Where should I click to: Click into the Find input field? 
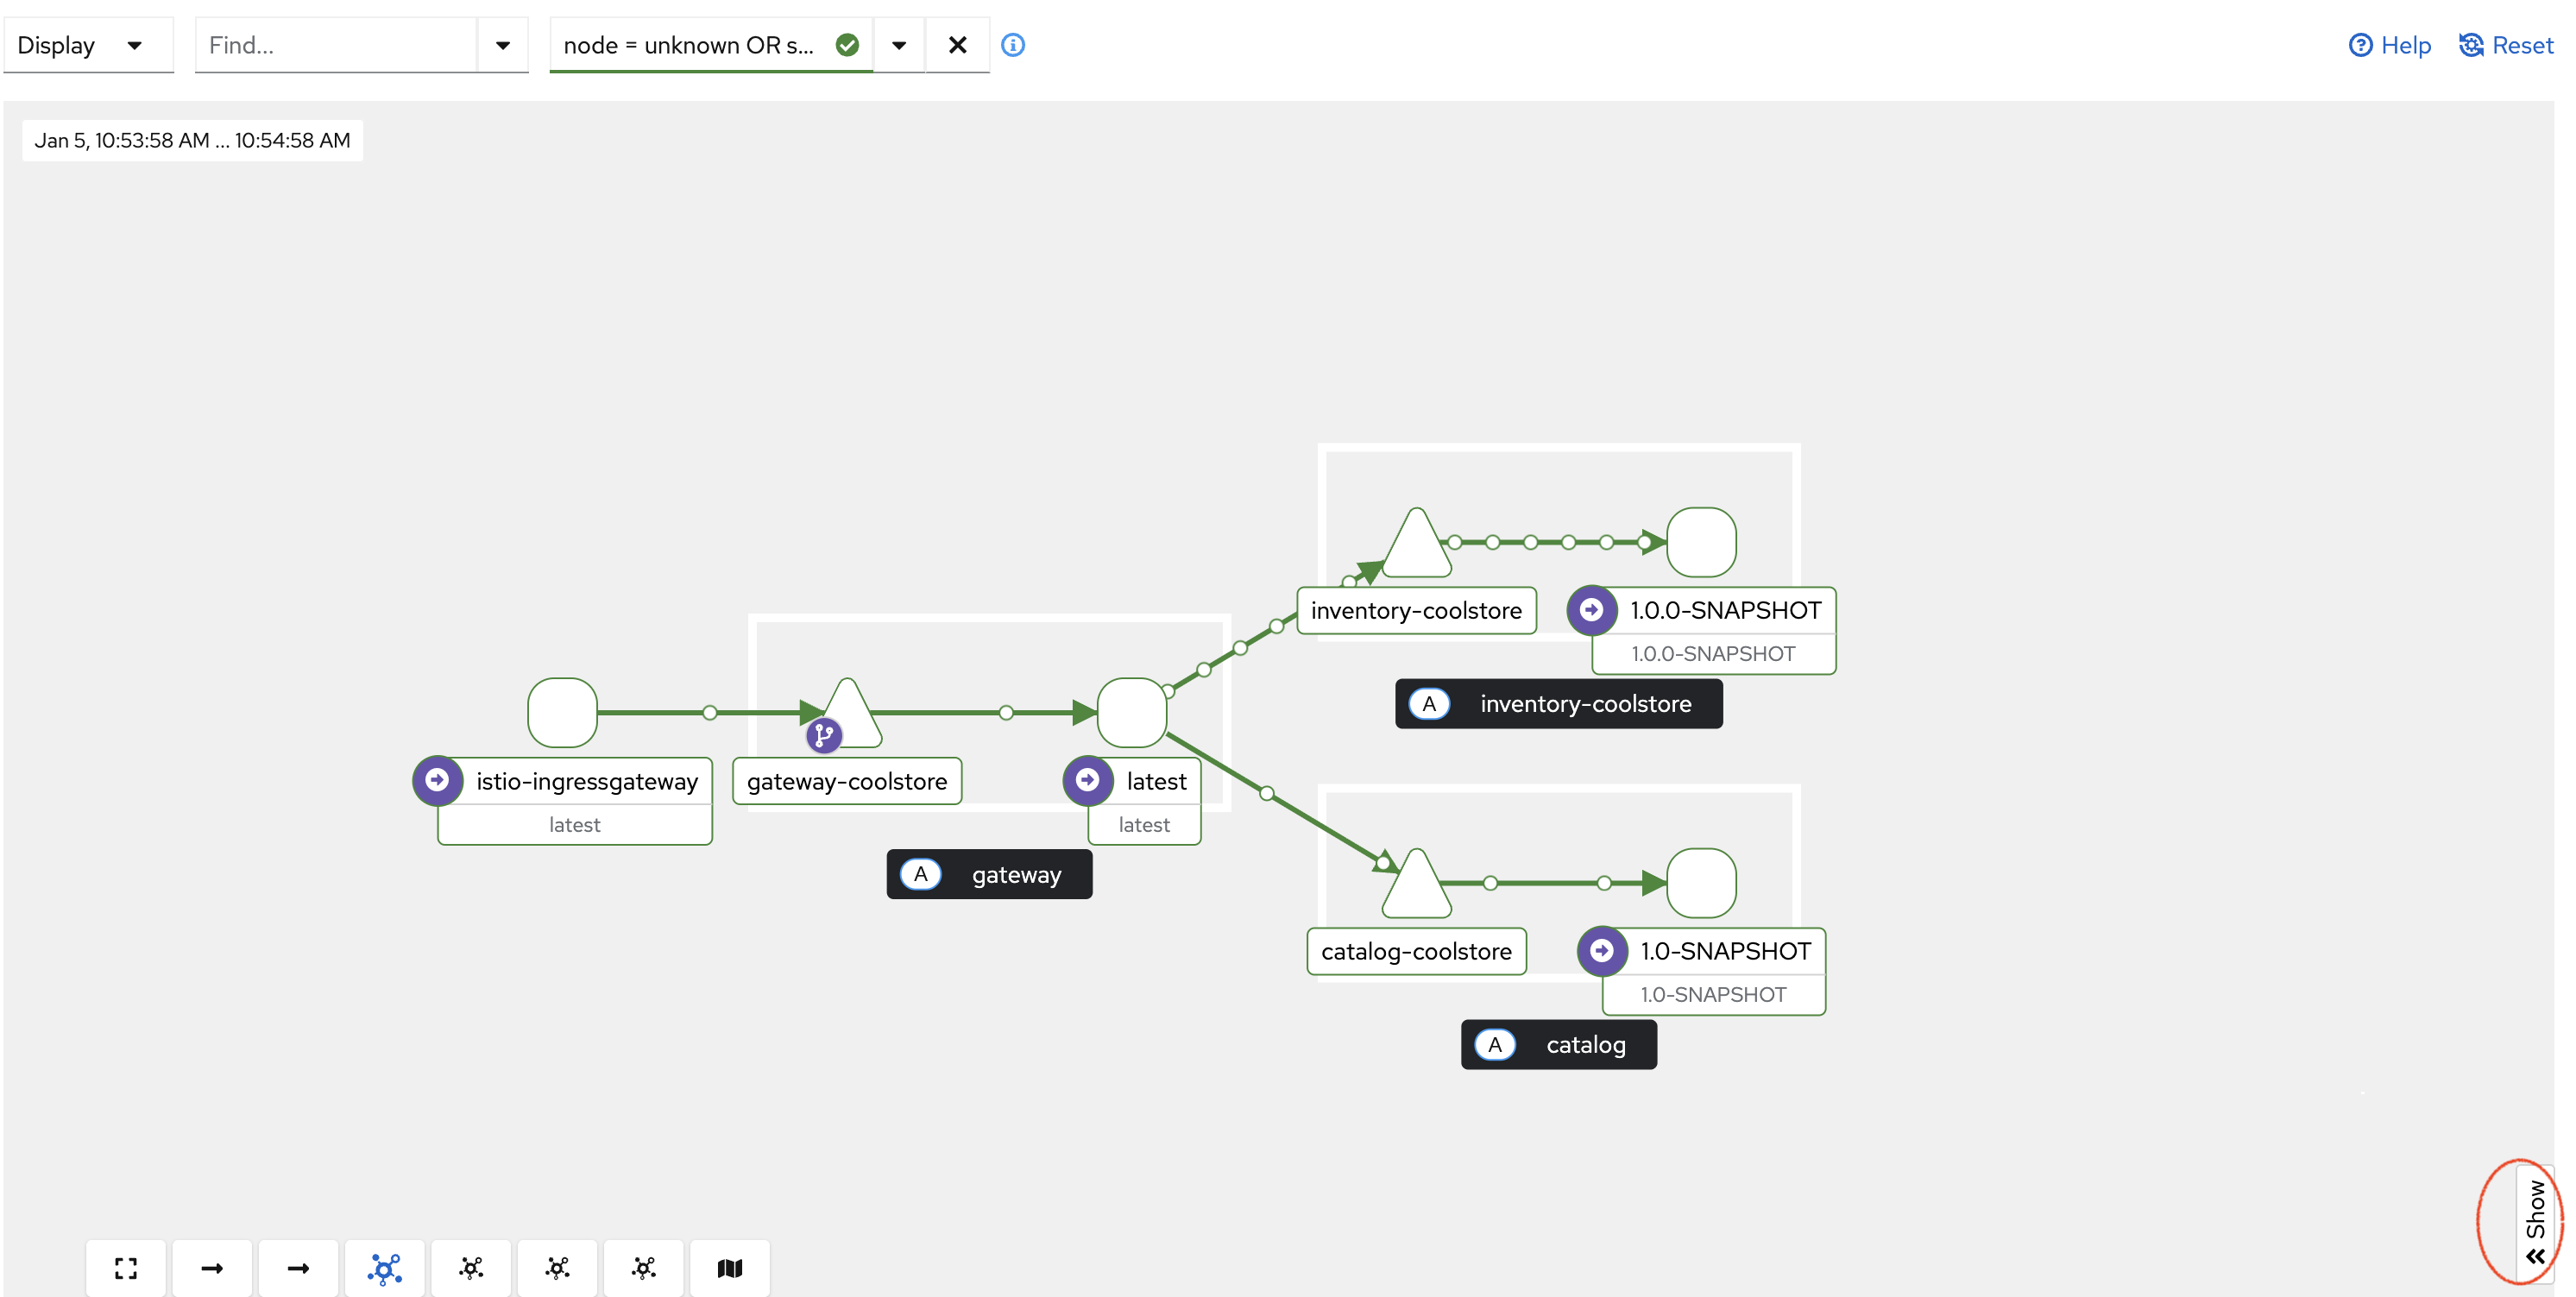coord(335,45)
